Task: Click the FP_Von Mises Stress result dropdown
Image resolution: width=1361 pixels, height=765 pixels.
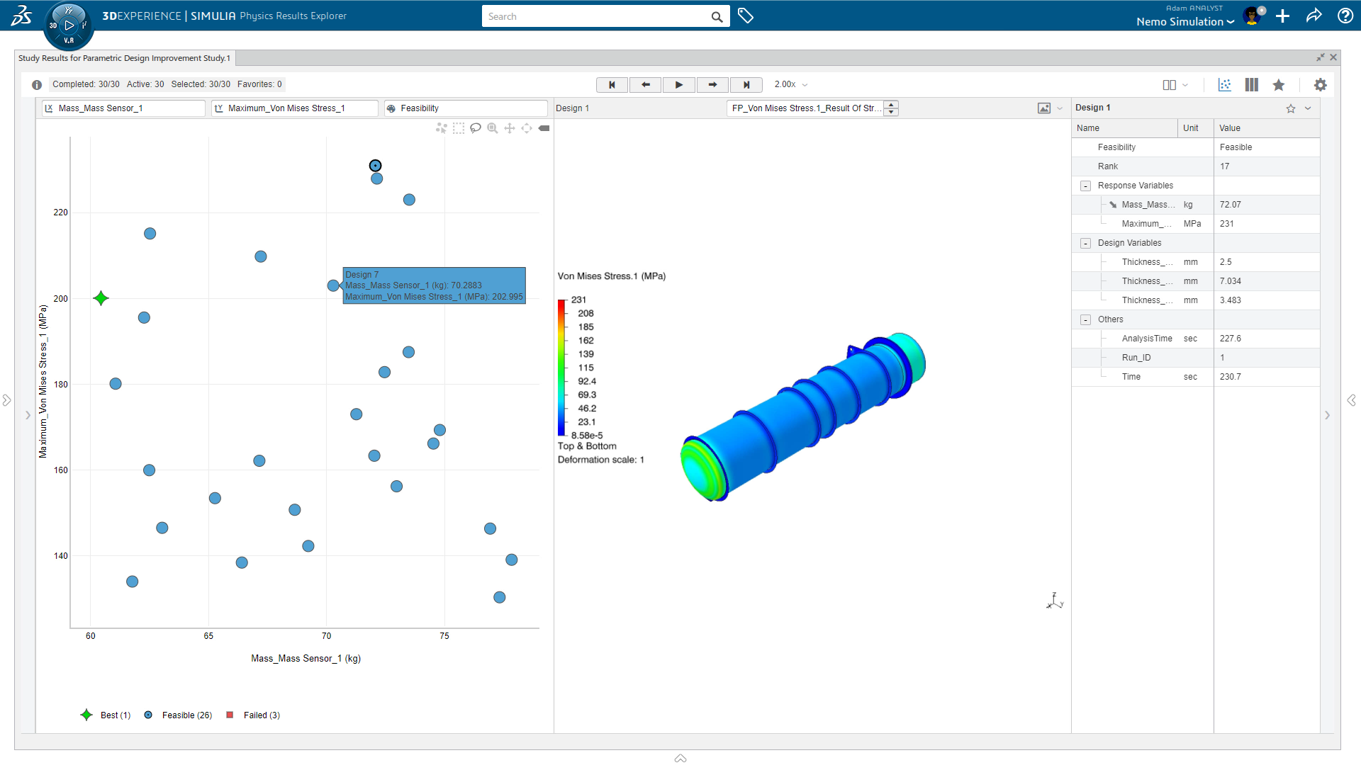Action: (892, 108)
